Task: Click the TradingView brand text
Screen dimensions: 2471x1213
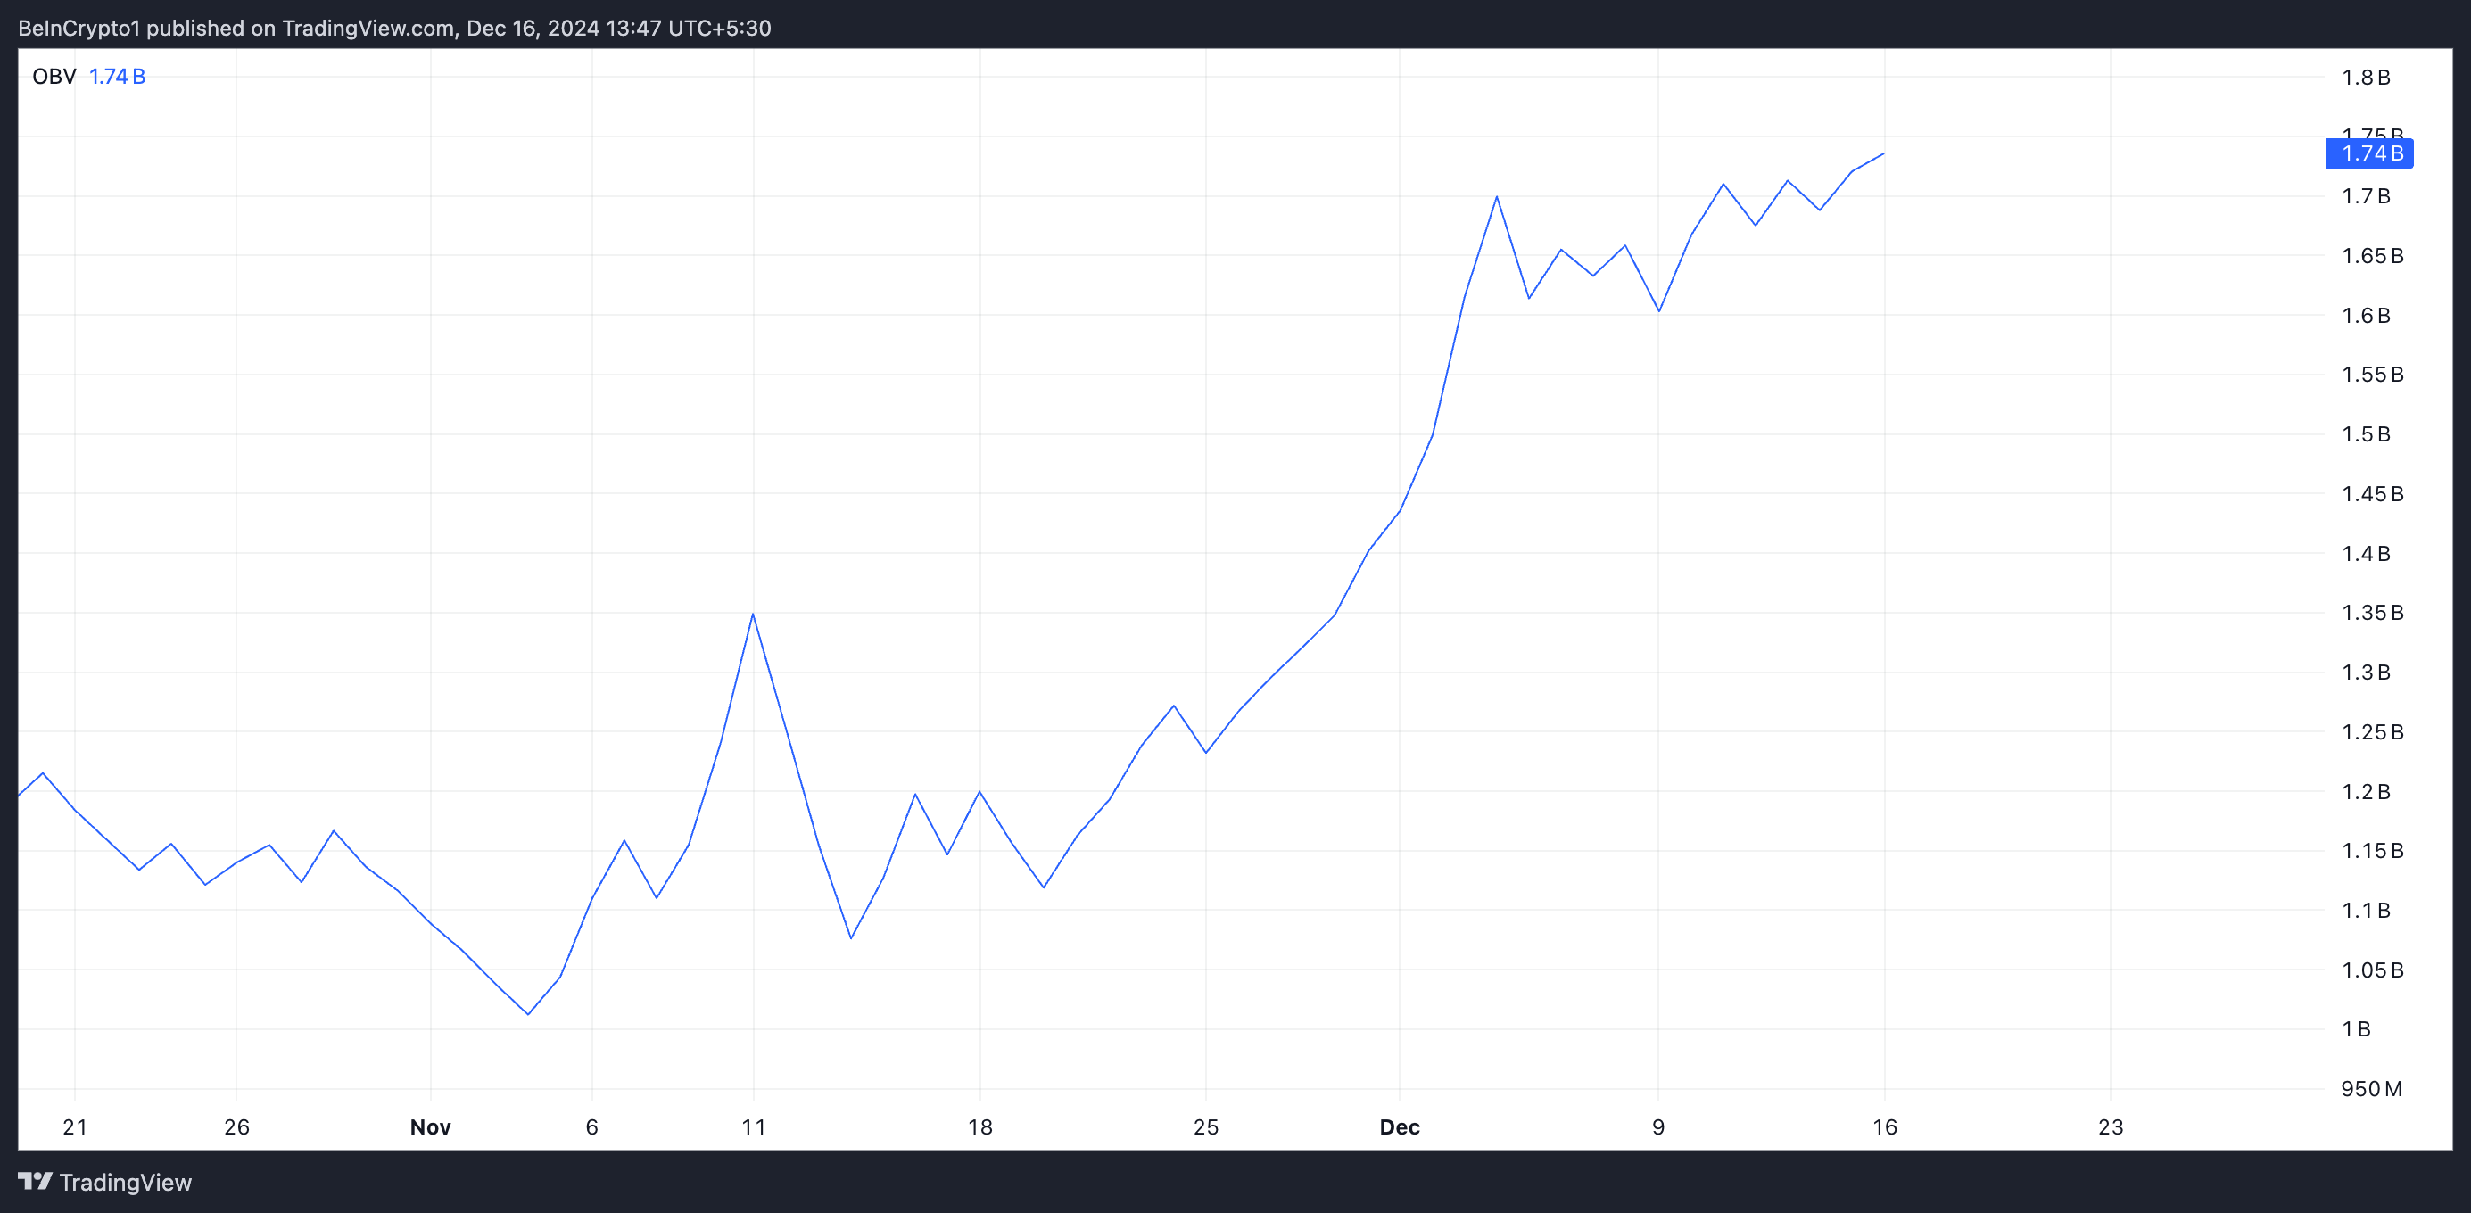Action: 125,1183
